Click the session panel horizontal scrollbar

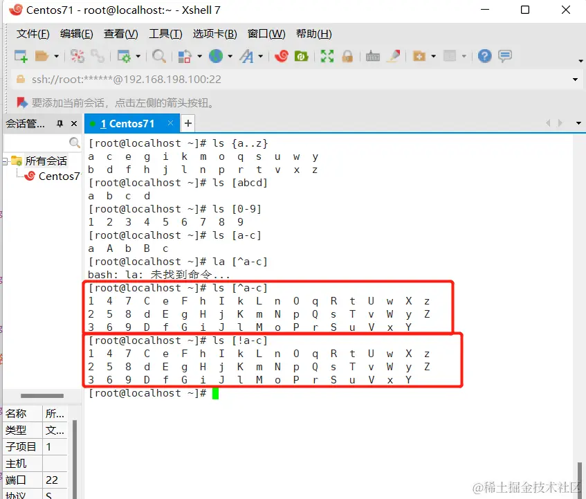coord(42,395)
